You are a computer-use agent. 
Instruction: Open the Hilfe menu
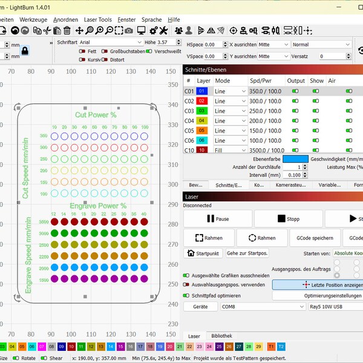(x=174, y=20)
